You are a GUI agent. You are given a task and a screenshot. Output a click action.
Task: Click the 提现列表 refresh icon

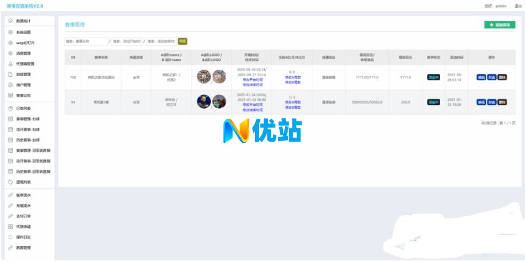point(11,182)
